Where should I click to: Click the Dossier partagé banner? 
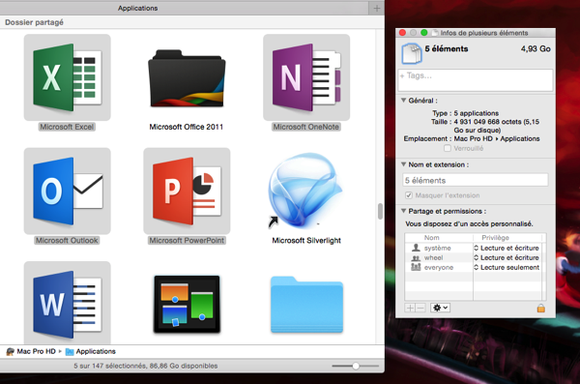click(x=34, y=22)
